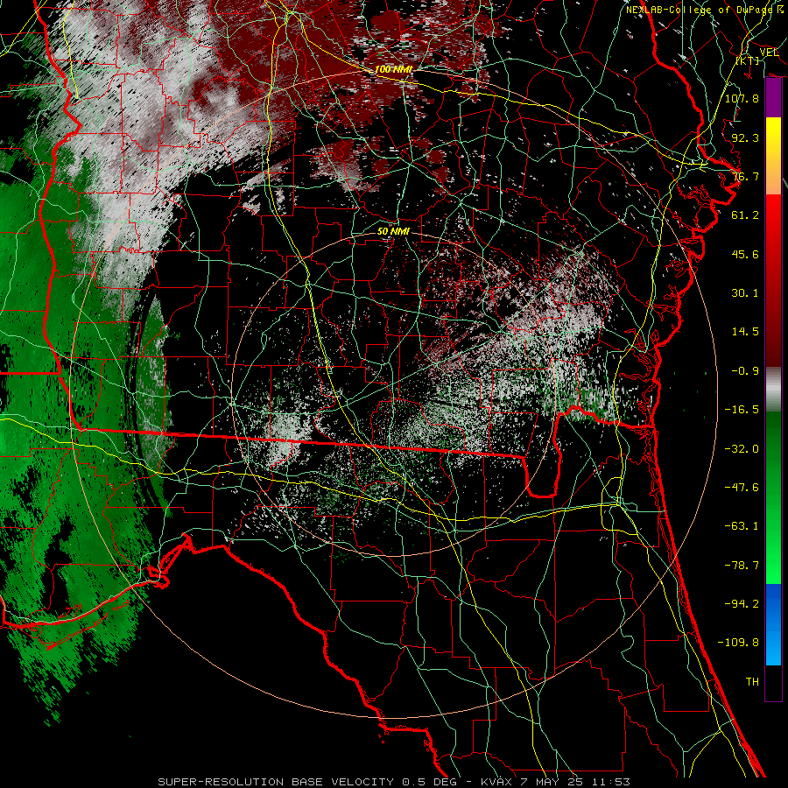Click the 61.2 velocity scale value

coord(745,215)
